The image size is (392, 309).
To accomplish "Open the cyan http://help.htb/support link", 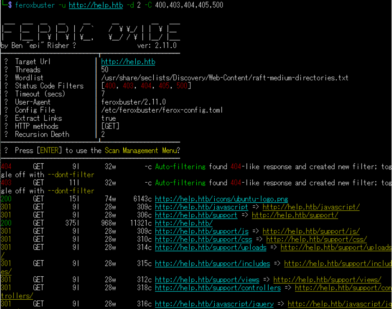I will 196,215.
